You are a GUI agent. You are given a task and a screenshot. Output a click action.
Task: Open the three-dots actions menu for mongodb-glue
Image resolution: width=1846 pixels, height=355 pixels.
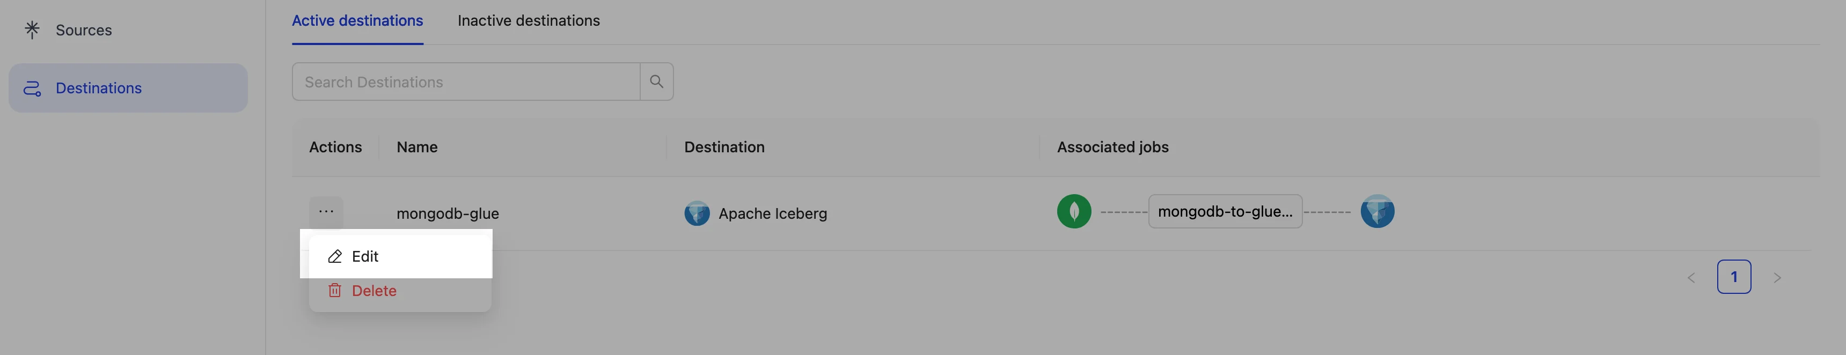point(326,212)
